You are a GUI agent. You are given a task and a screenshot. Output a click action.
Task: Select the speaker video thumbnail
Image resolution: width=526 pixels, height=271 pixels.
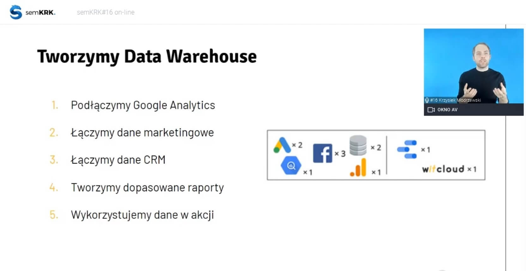click(x=473, y=66)
